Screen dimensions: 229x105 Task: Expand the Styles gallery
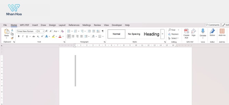click(162, 34)
